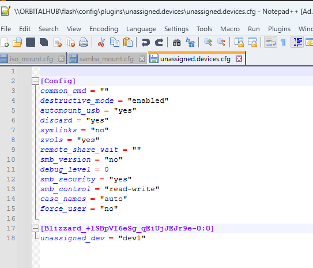Open the Language menu
Viewport: 313px width, 268px height.
click(141, 29)
